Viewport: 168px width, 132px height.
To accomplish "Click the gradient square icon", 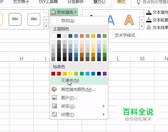I will tap(54, 106).
